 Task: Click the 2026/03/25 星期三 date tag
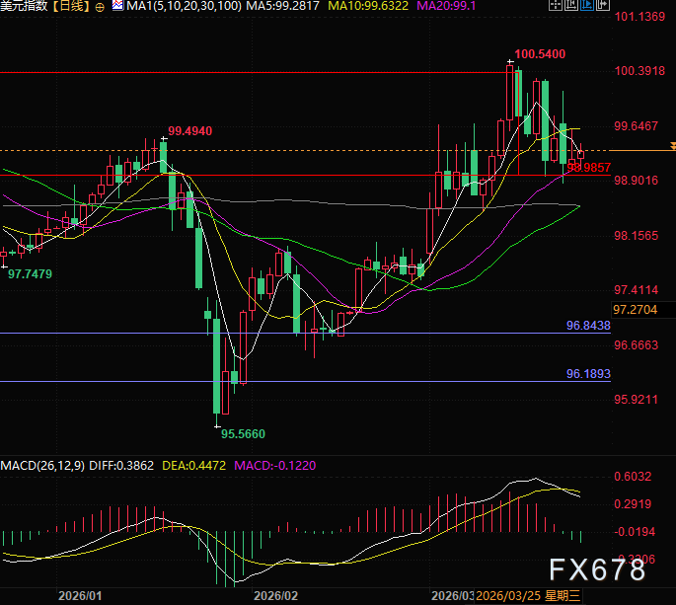[x=528, y=596]
